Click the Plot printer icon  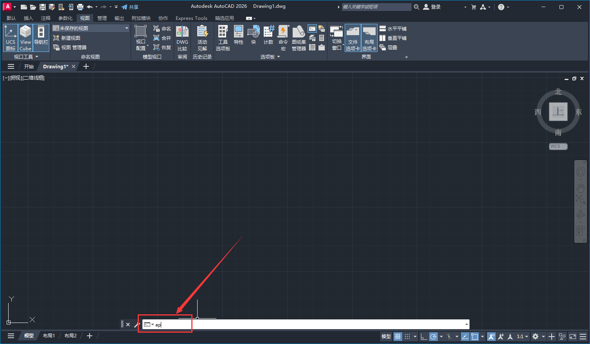coord(80,7)
